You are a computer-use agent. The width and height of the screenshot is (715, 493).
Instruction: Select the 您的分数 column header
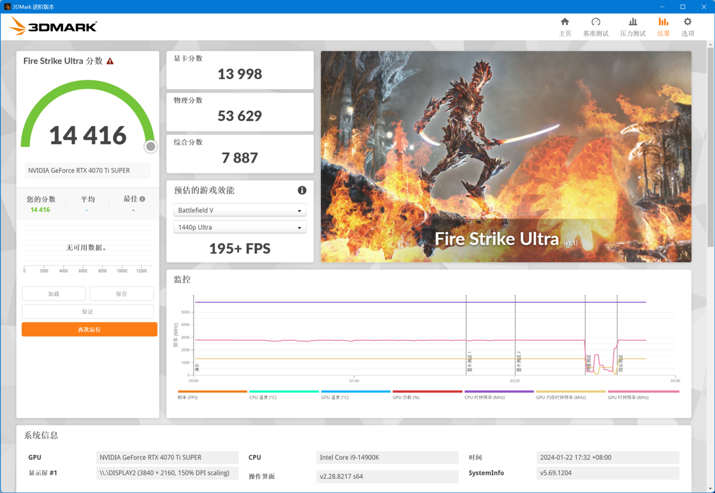[x=40, y=199]
